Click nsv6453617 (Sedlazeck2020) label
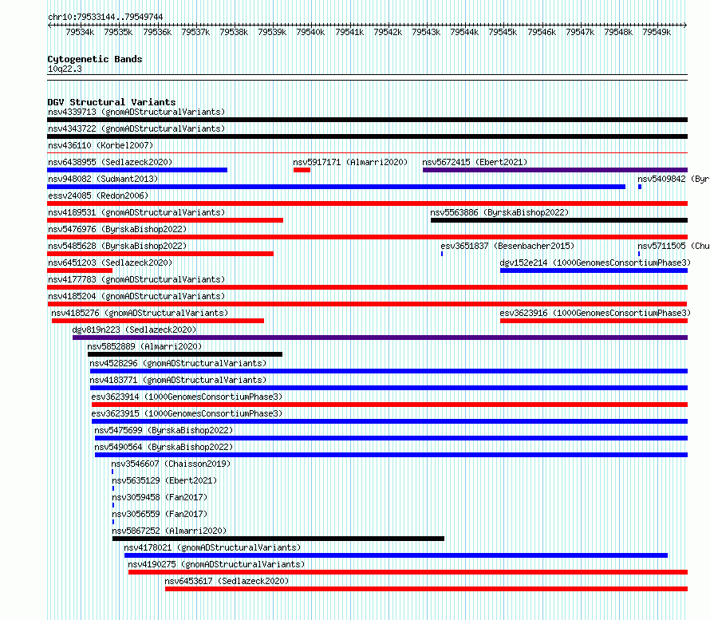The image size is (710, 620). [227, 581]
